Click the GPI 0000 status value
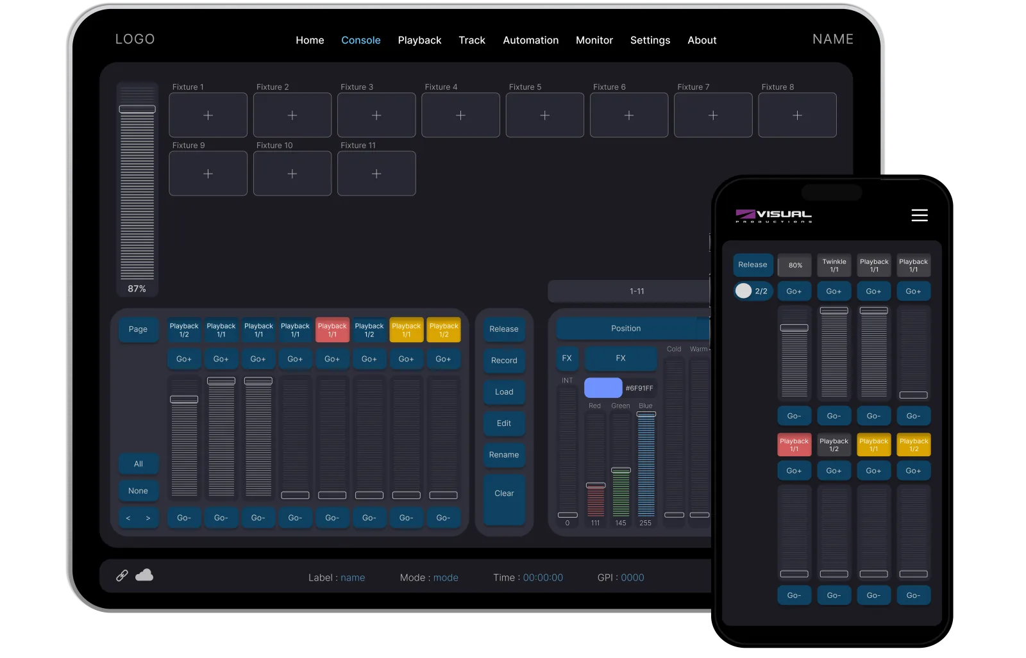 click(632, 578)
